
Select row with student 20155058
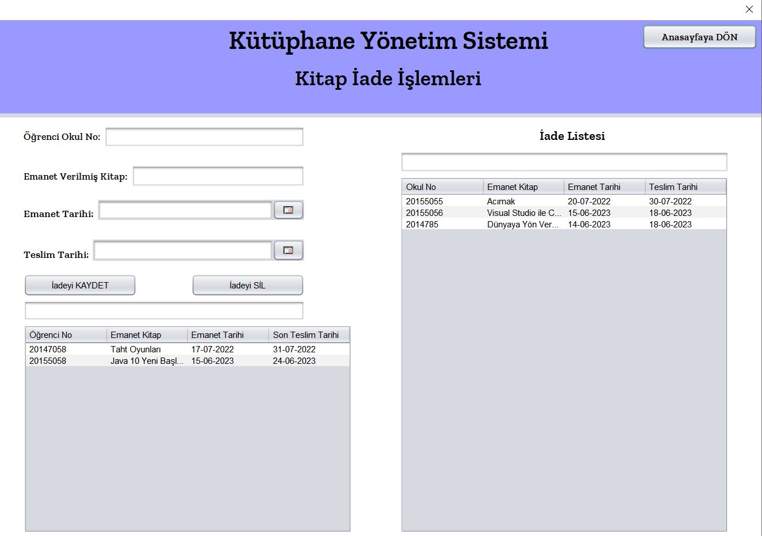188,361
